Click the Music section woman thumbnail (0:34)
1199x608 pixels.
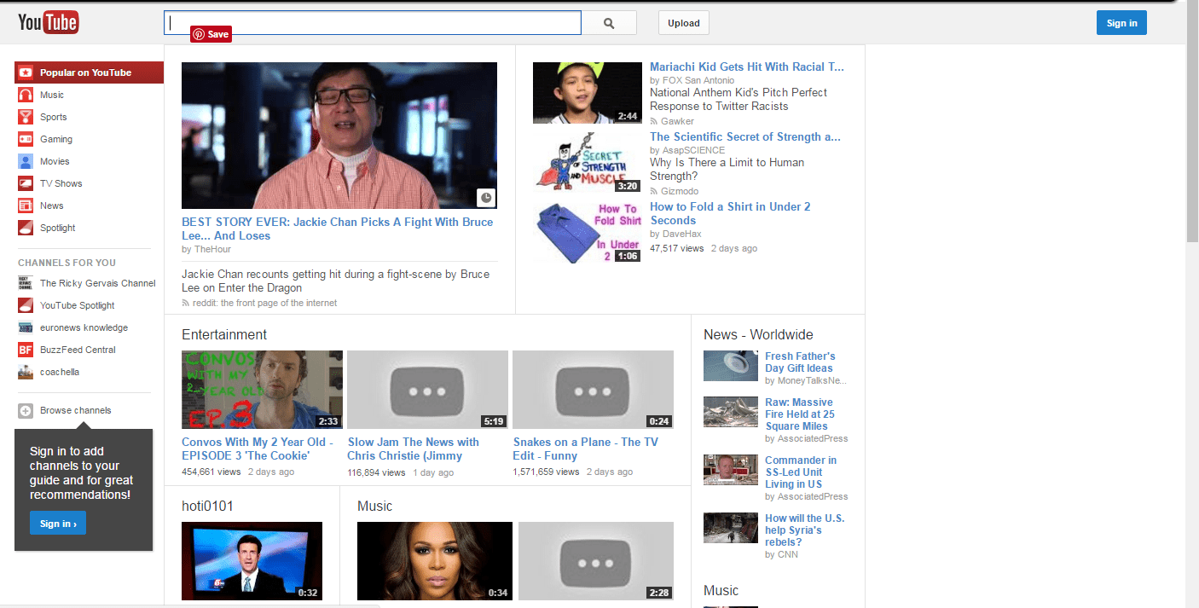[x=435, y=561]
